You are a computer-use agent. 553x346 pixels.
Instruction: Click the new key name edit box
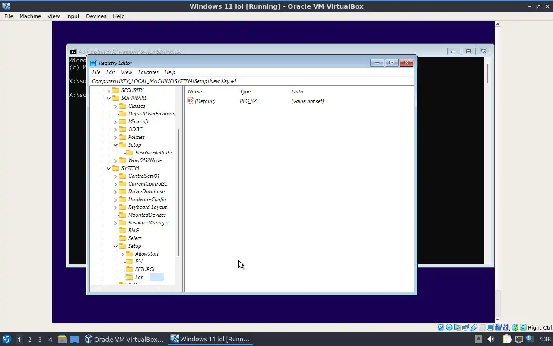(142, 277)
